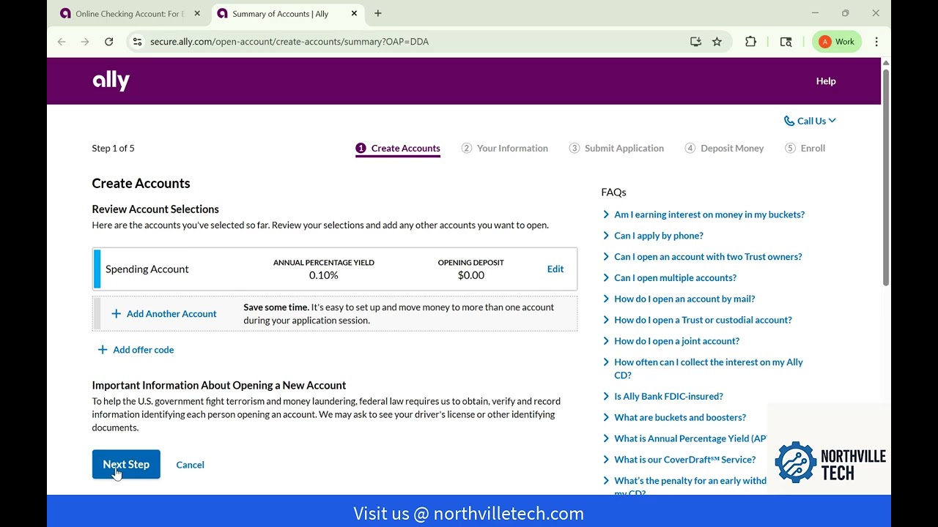Screen dimensions: 938x527
Task: Open a new tab with plus icon
Action: coord(378,13)
